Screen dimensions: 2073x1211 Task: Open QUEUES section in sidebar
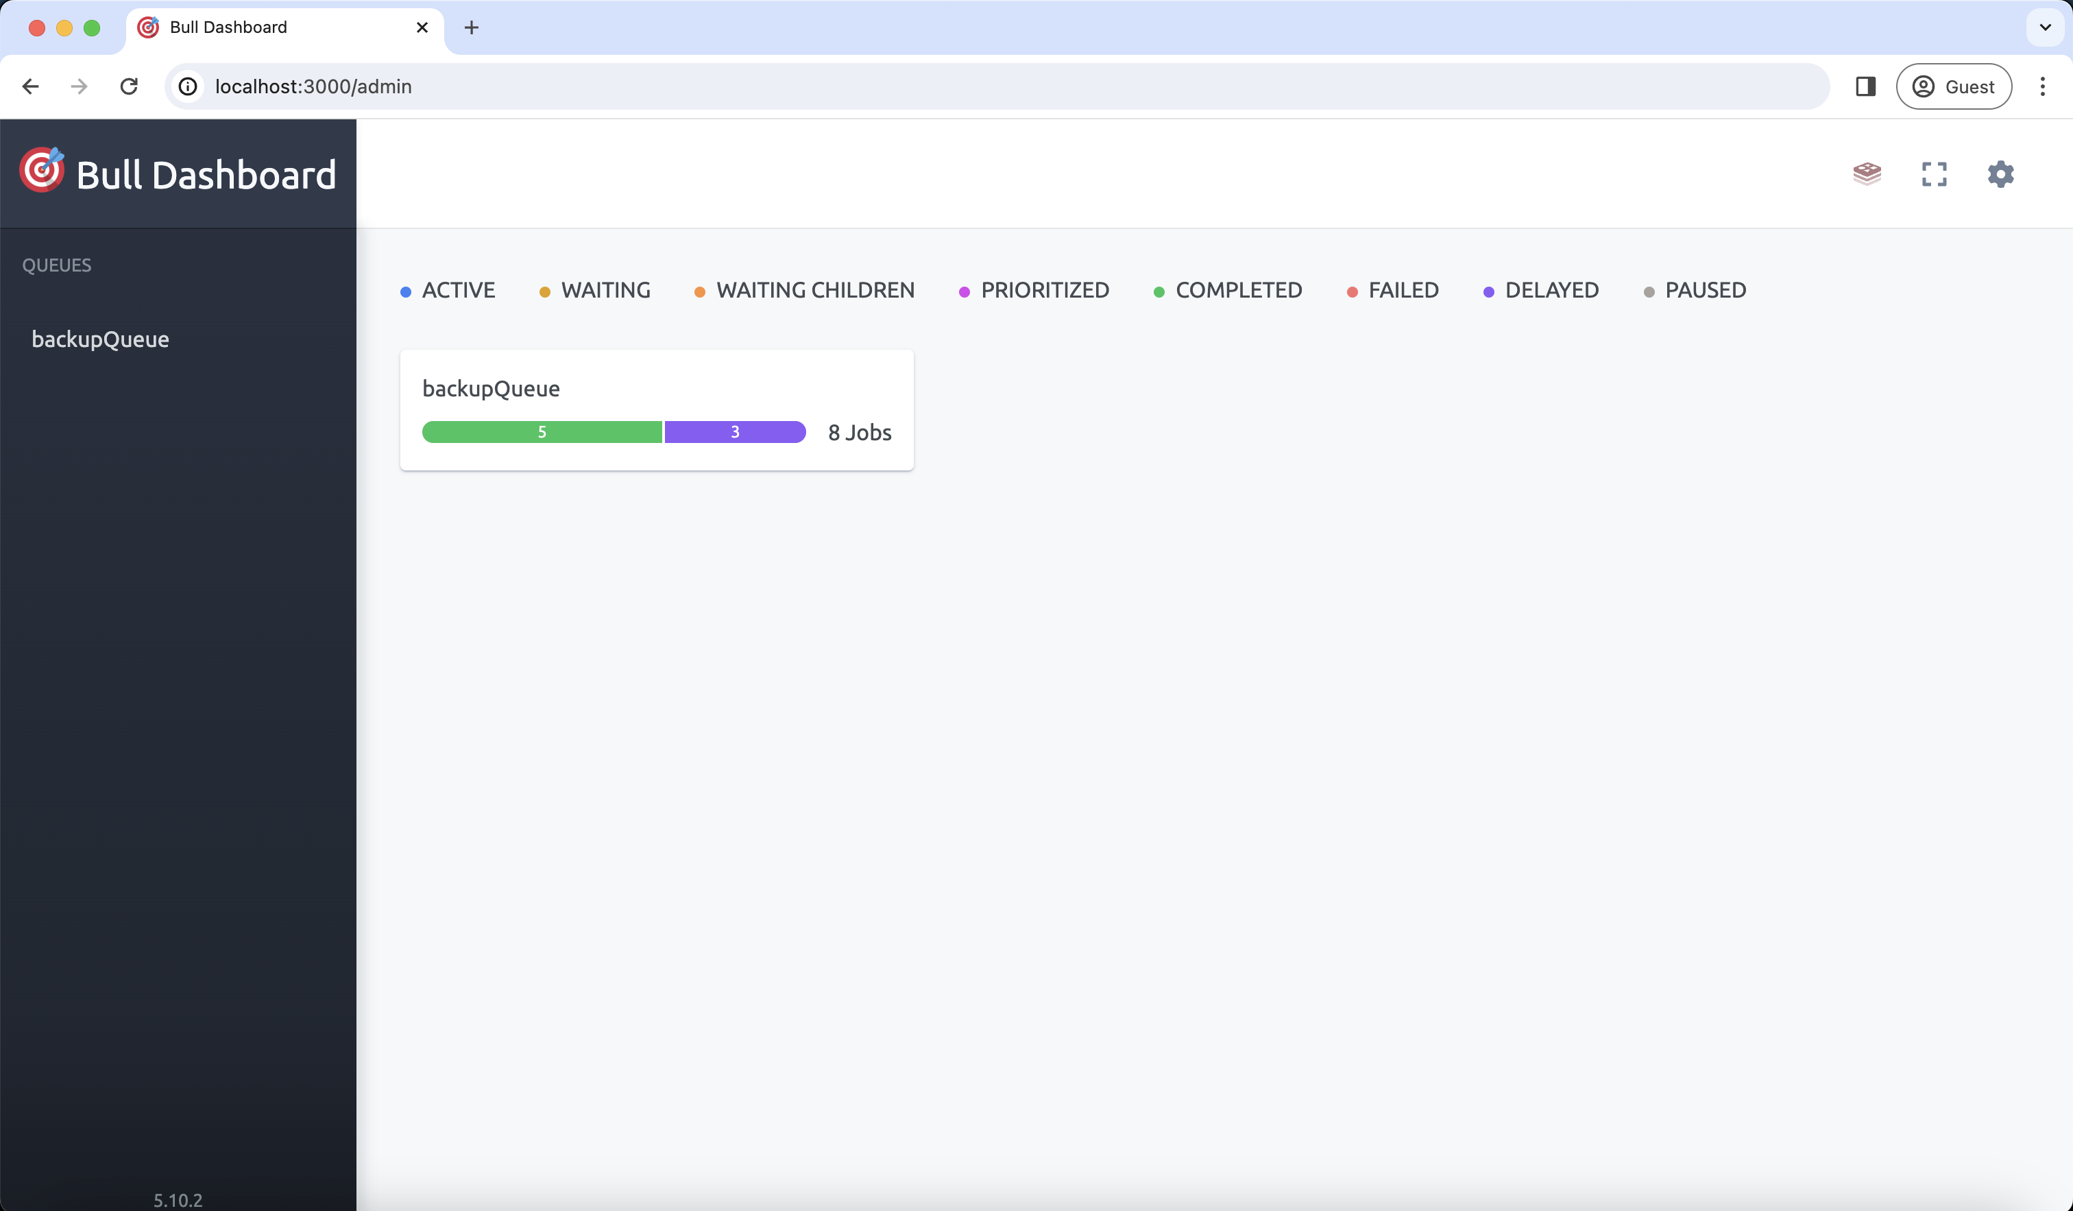[55, 264]
